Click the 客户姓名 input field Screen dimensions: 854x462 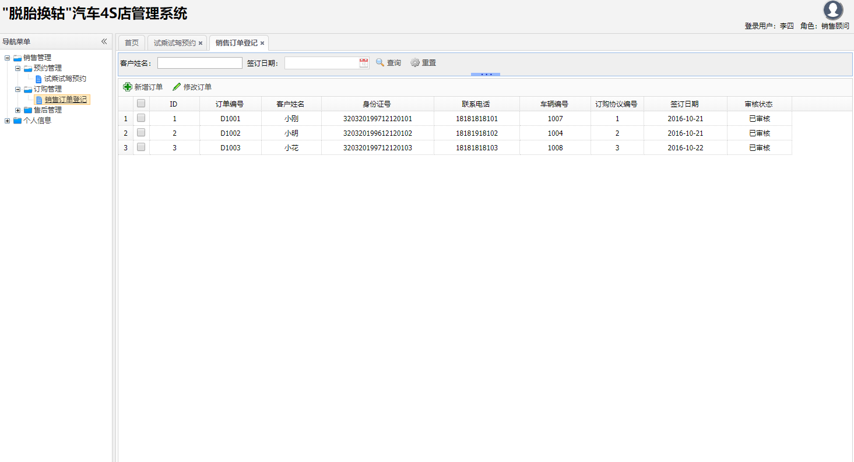click(199, 63)
